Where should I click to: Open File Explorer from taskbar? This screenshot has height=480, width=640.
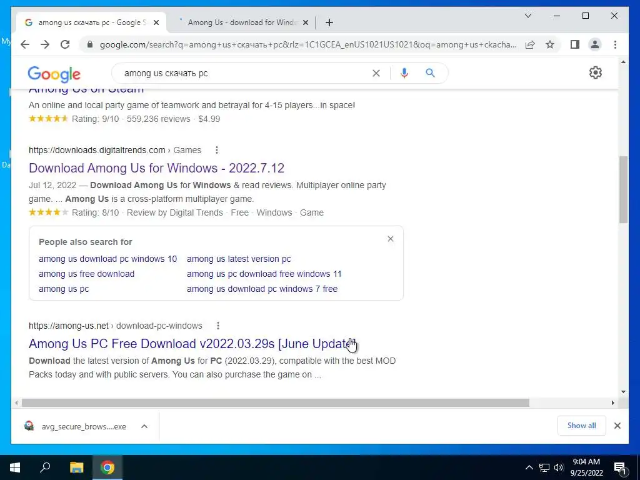tap(76, 467)
